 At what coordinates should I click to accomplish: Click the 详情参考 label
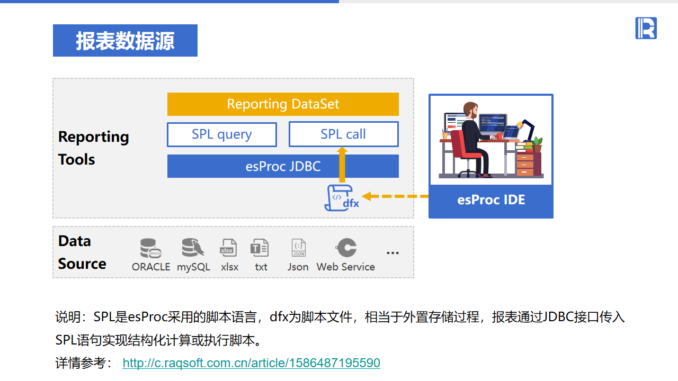coord(83,363)
